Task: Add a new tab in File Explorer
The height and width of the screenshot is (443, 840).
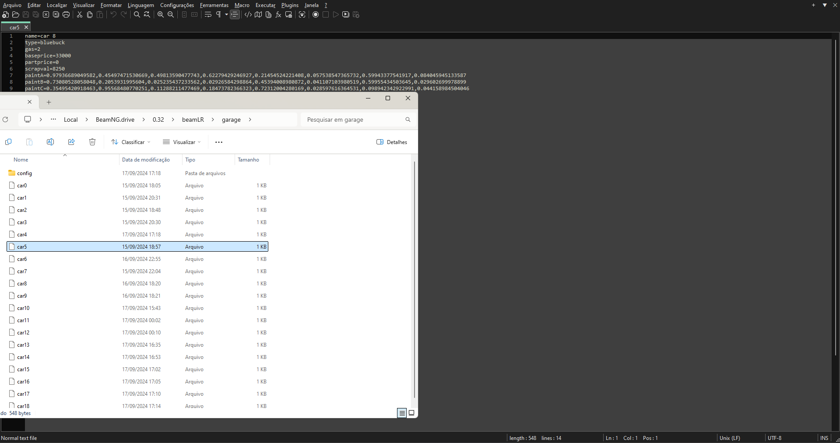Action: (x=49, y=102)
